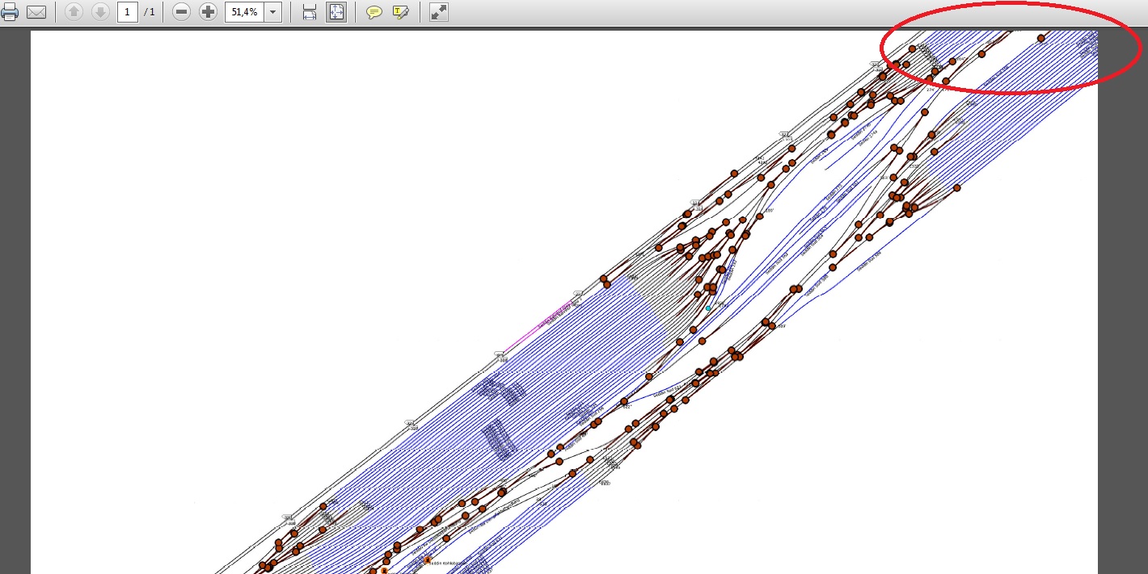1148x574 pixels.
Task: Open the zoom level dropdown arrow
Action: (272, 12)
